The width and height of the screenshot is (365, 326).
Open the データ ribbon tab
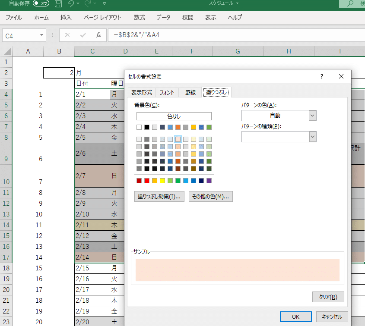click(163, 17)
